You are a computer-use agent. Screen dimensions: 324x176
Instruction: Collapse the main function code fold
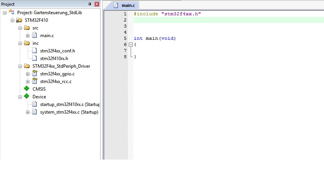(x=131, y=44)
